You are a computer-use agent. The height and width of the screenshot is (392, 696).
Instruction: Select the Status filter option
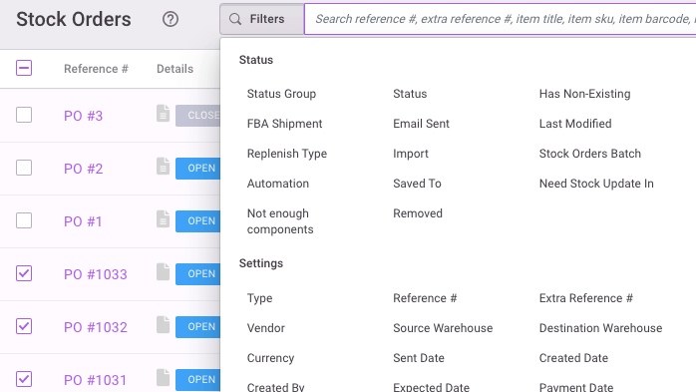(410, 94)
